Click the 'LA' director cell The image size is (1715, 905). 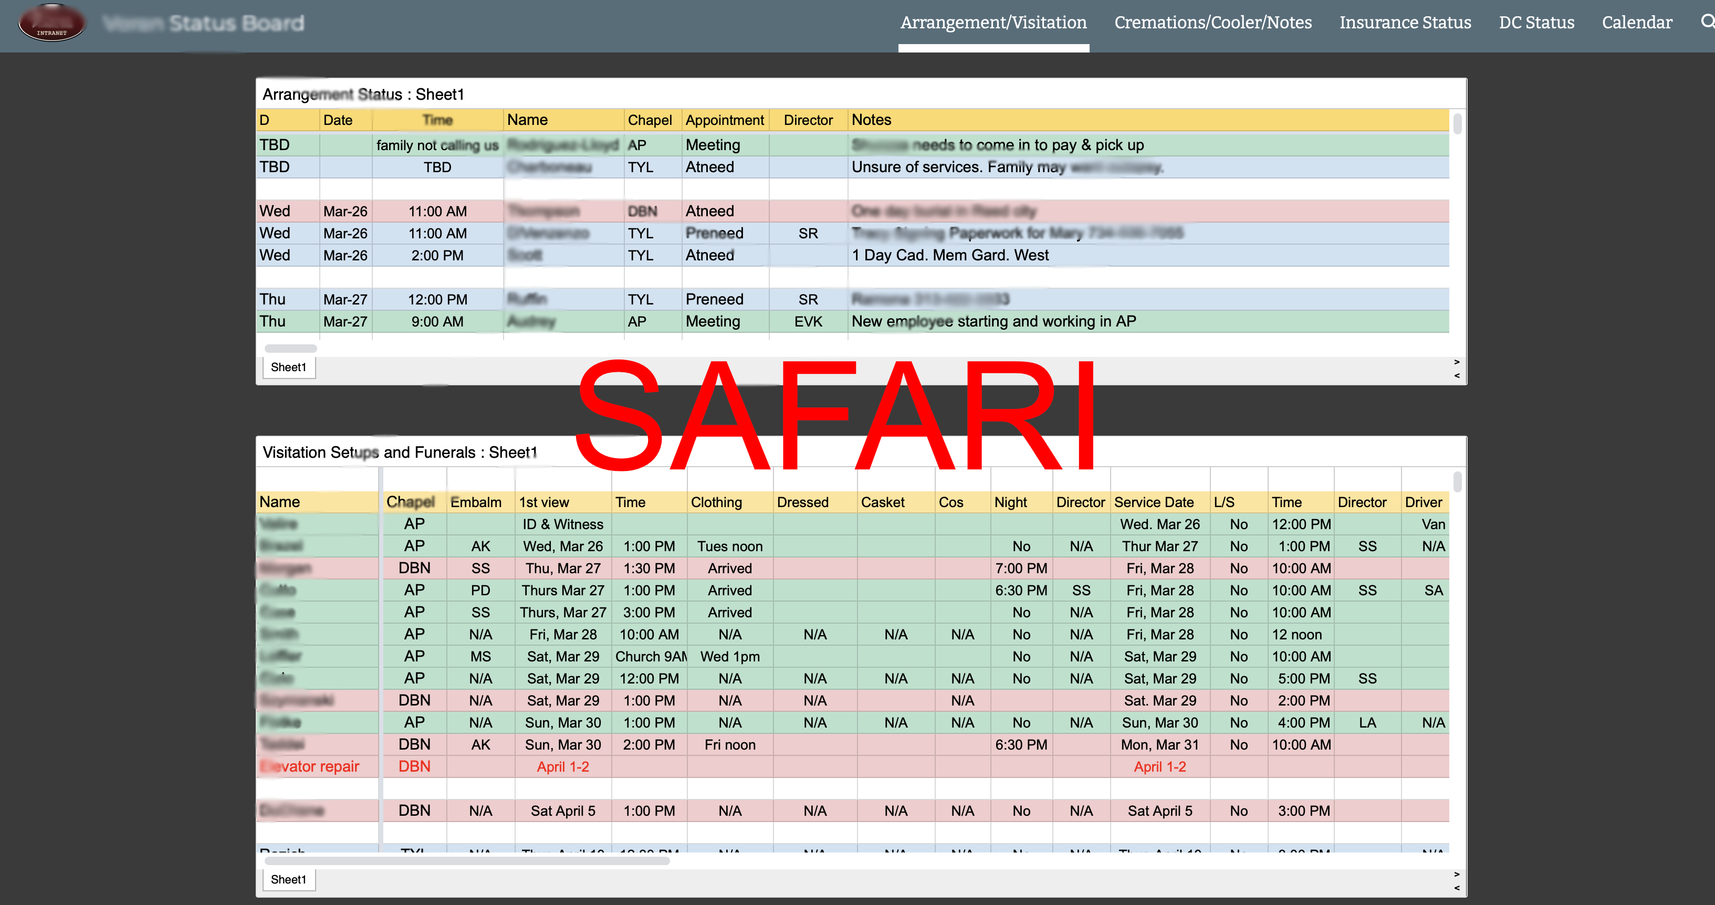(x=1367, y=723)
